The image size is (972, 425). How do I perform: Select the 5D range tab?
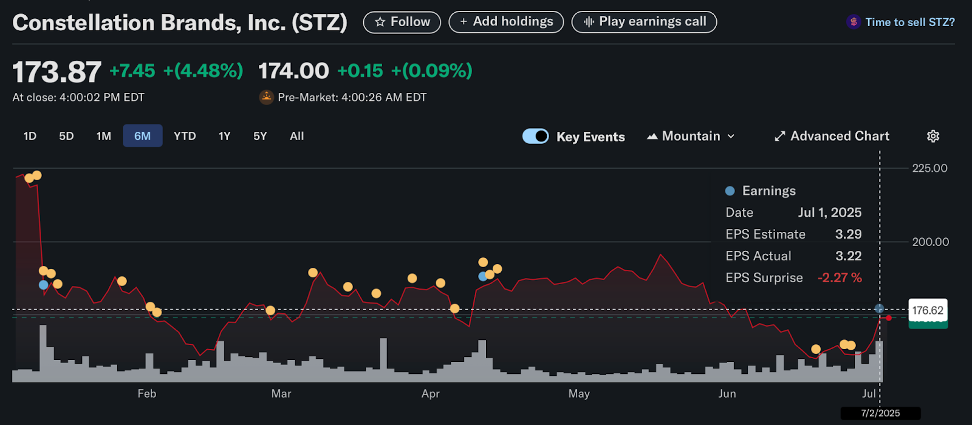coord(66,136)
